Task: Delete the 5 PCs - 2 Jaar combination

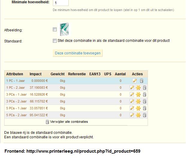Action: tap(145, 115)
